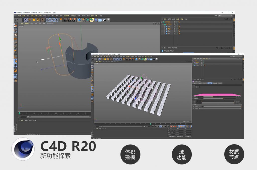Image resolution: width=257 pixels, height=170 pixels.
Task: Click the current frame field under the back window timeline
Action: pos(22,117)
